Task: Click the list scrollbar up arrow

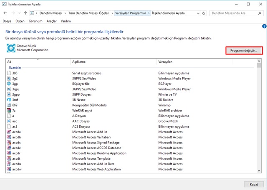Action: [259, 61]
